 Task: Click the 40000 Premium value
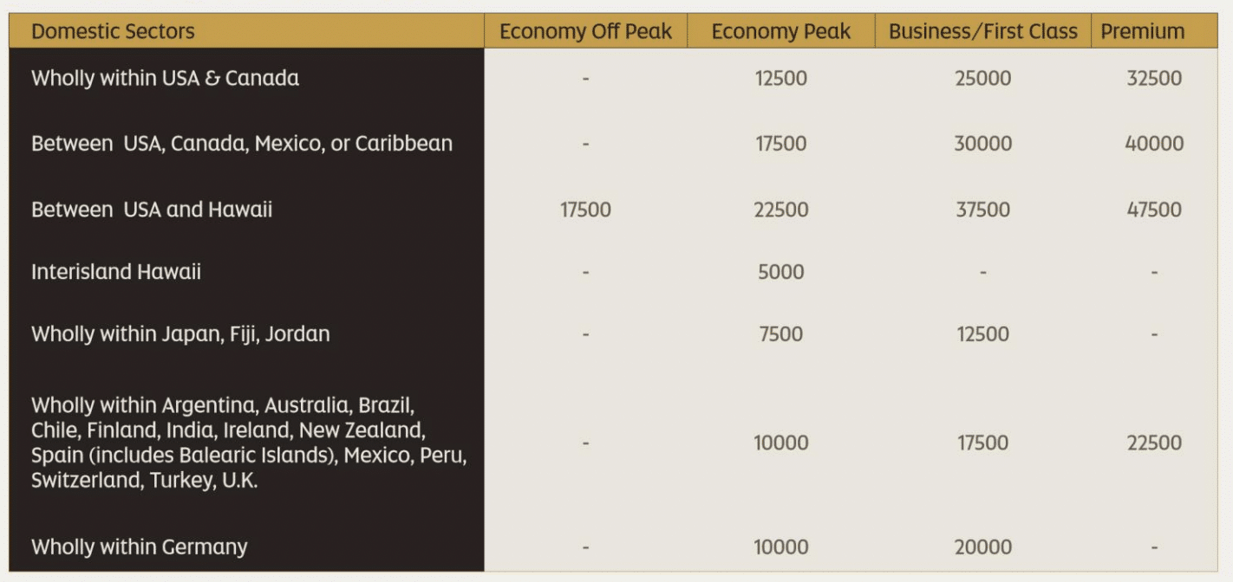point(1154,143)
